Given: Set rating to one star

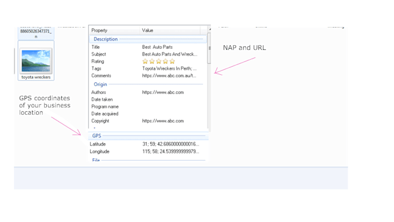Looking at the screenshot, I should 145,61.
